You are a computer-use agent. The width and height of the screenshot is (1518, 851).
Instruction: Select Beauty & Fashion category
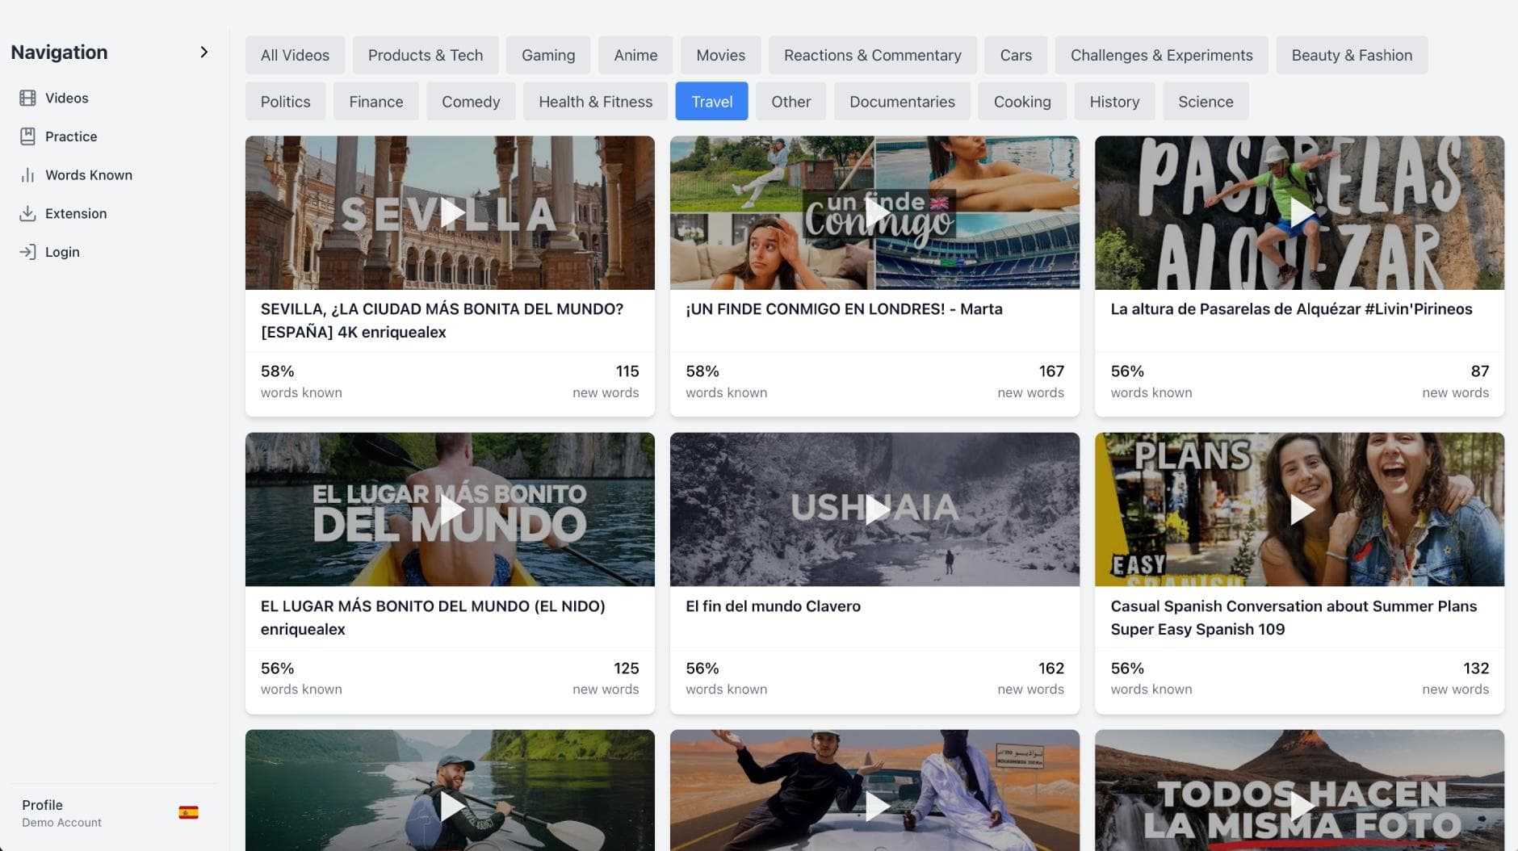tap(1352, 55)
